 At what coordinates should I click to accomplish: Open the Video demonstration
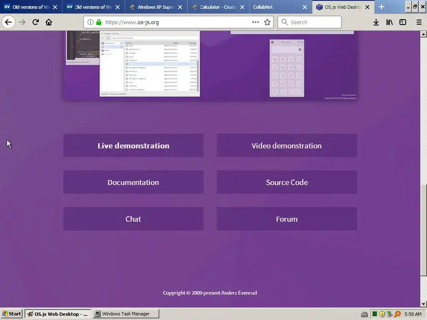click(287, 145)
